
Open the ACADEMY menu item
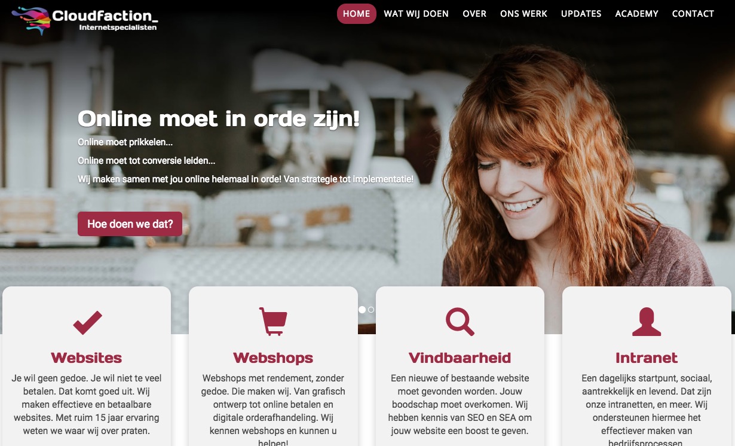point(636,14)
